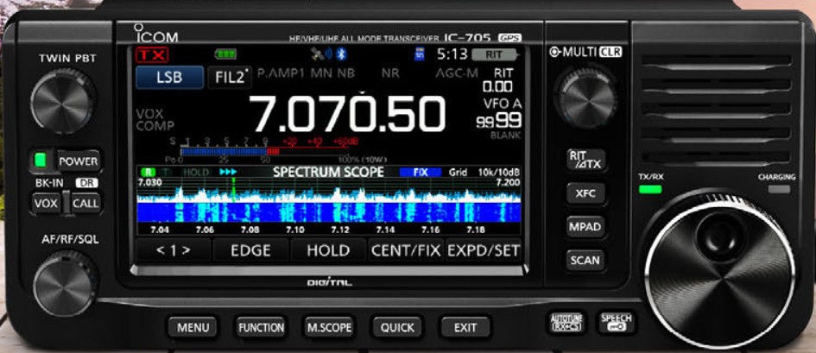Tap the grayed HOLD scope indicator
This screenshot has height=353, width=816.
196,172
